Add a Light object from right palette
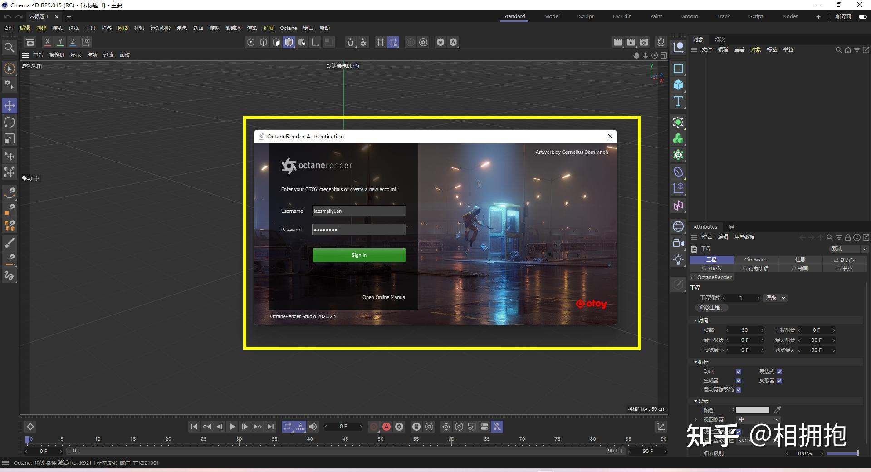 (678, 259)
